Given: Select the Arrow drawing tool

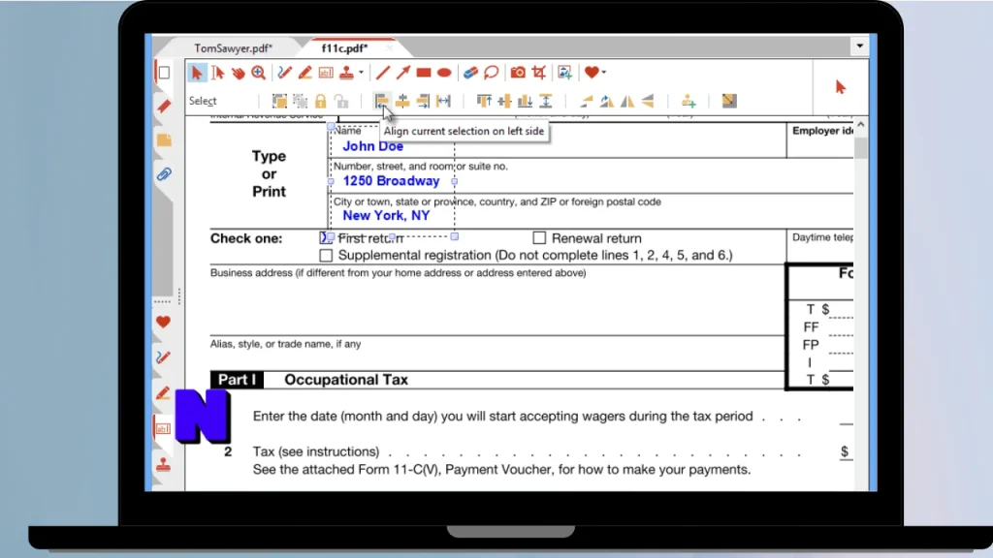Looking at the screenshot, I should pos(403,73).
